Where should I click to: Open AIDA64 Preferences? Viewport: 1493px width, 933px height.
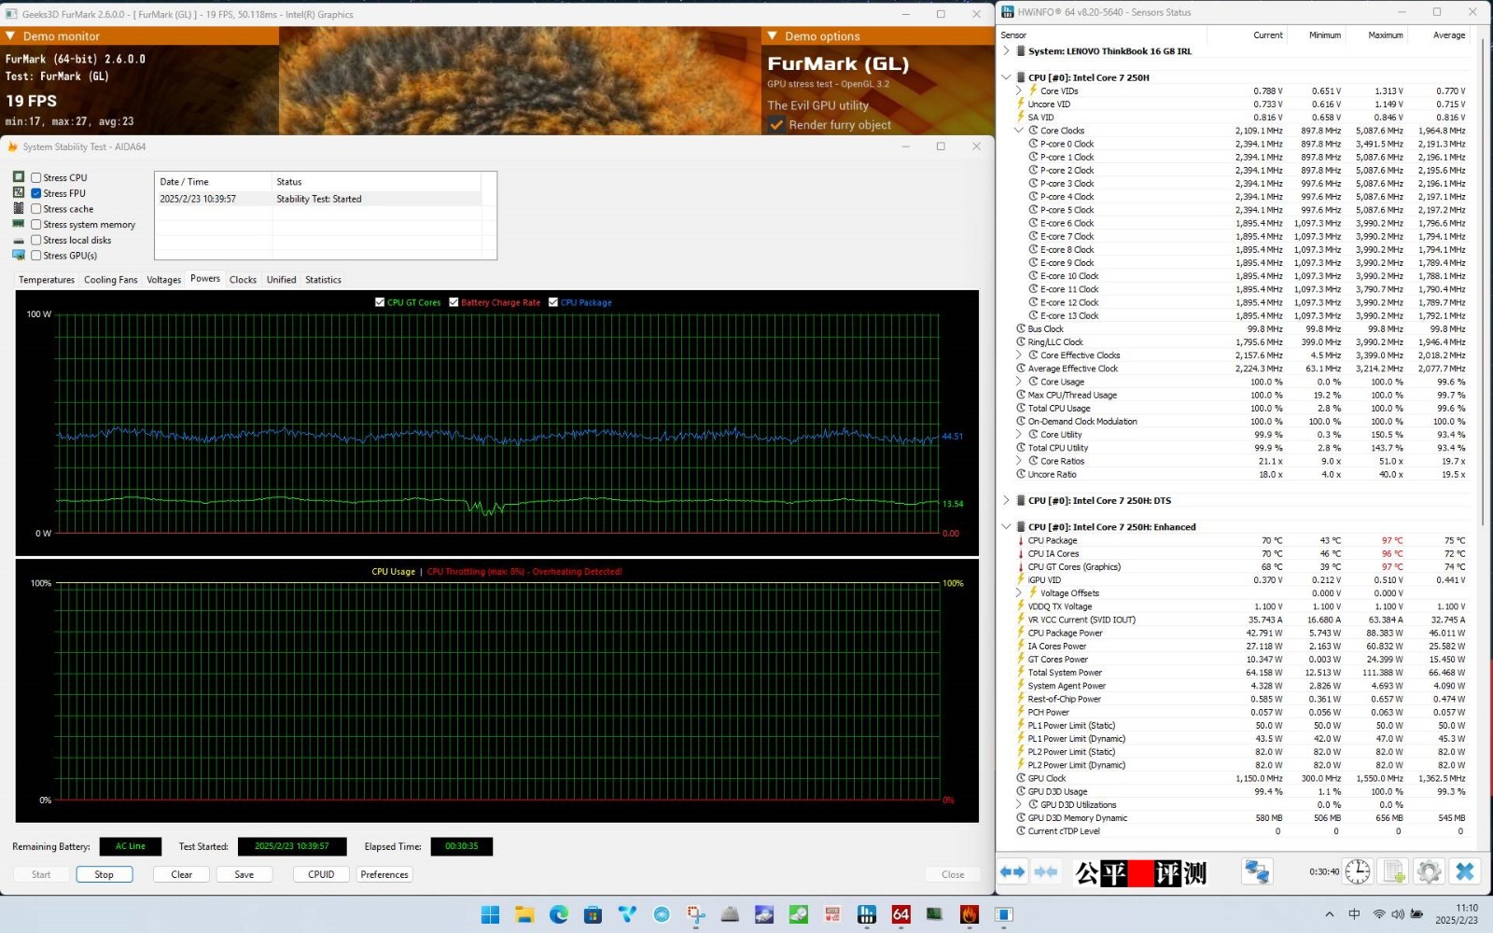tap(384, 875)
